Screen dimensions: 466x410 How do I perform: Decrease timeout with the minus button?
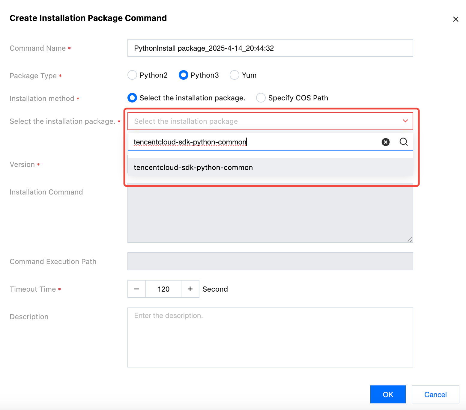pos(137,289)
